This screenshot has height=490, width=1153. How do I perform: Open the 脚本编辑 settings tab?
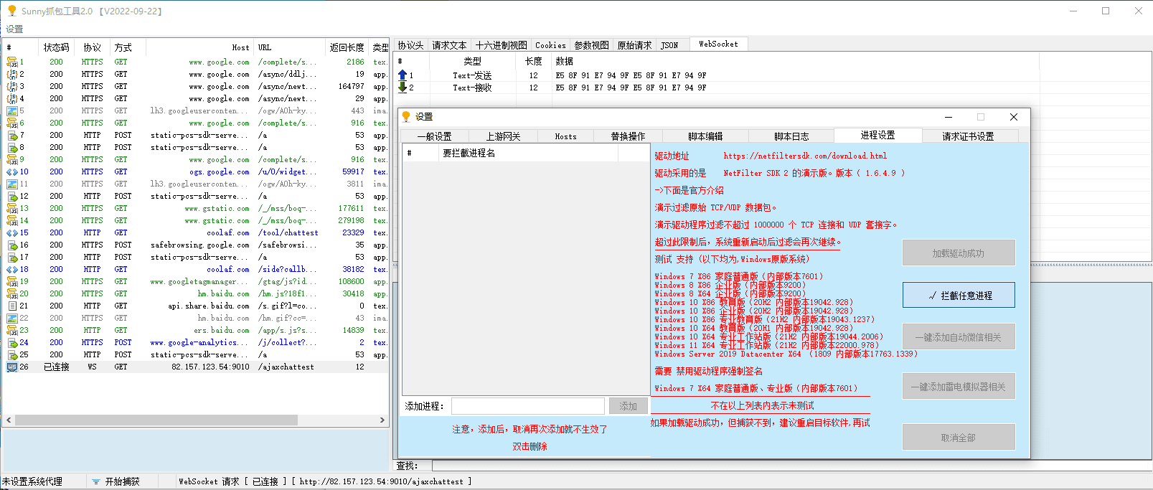[706, 136]
